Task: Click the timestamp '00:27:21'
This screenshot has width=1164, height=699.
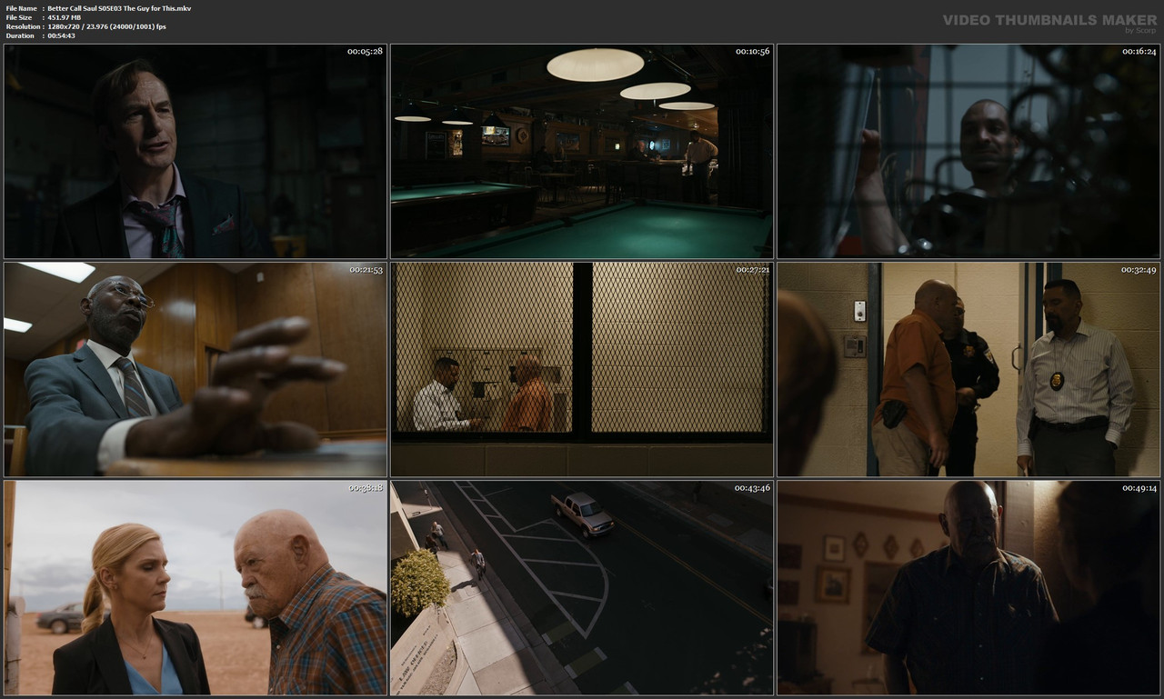Action: click(753, 269)
